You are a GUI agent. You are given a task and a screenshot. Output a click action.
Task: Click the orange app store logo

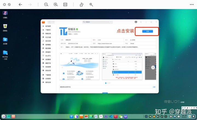pyautogui.click(x=43, y=22)
